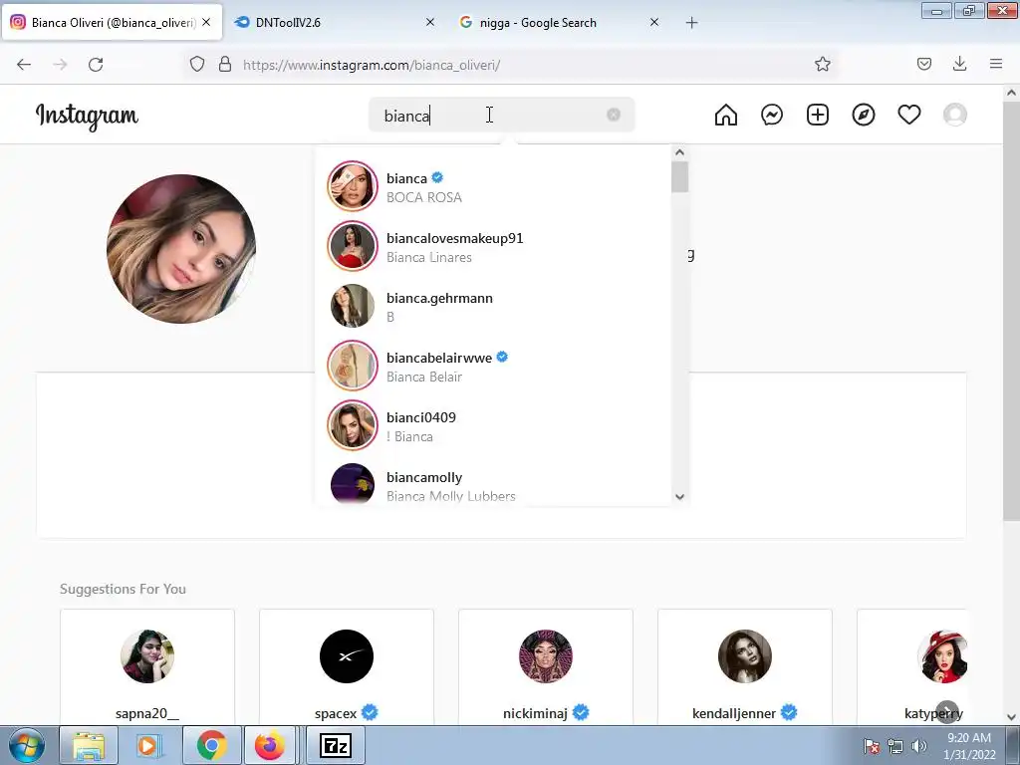Viewport: 1020px width, 765px height.
Task: Open the suggested spacex account
Action: (x=346, y=666)
